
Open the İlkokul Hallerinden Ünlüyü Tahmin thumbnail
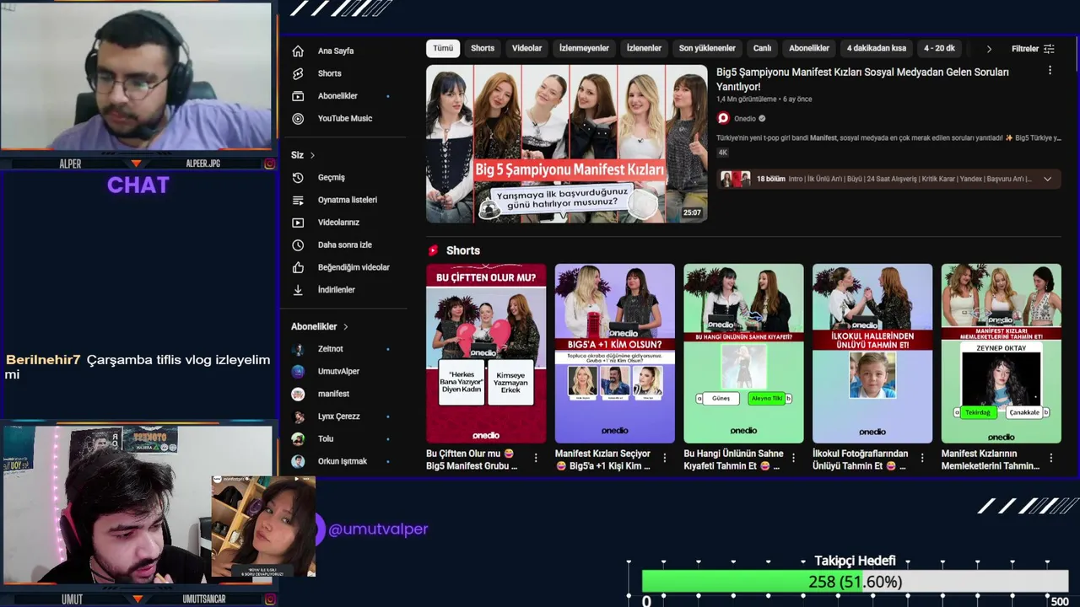872,353
